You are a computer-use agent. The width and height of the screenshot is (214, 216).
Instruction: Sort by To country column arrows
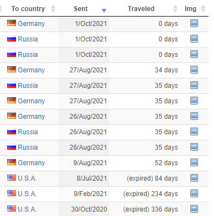tap(53, 9)
